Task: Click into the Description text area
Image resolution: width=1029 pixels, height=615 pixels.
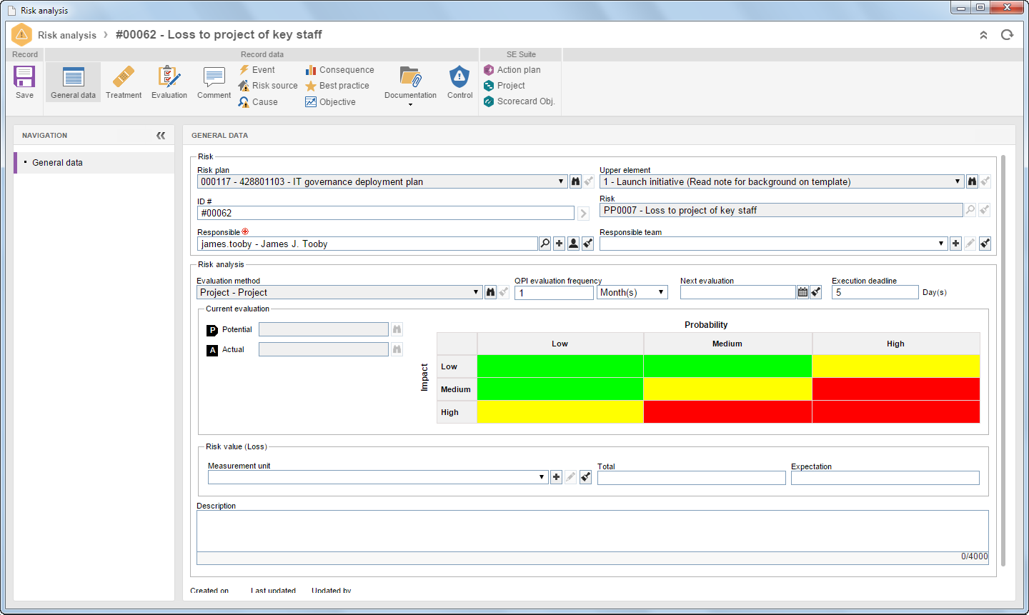Action: pyautogui.click(x=592, y=531)
